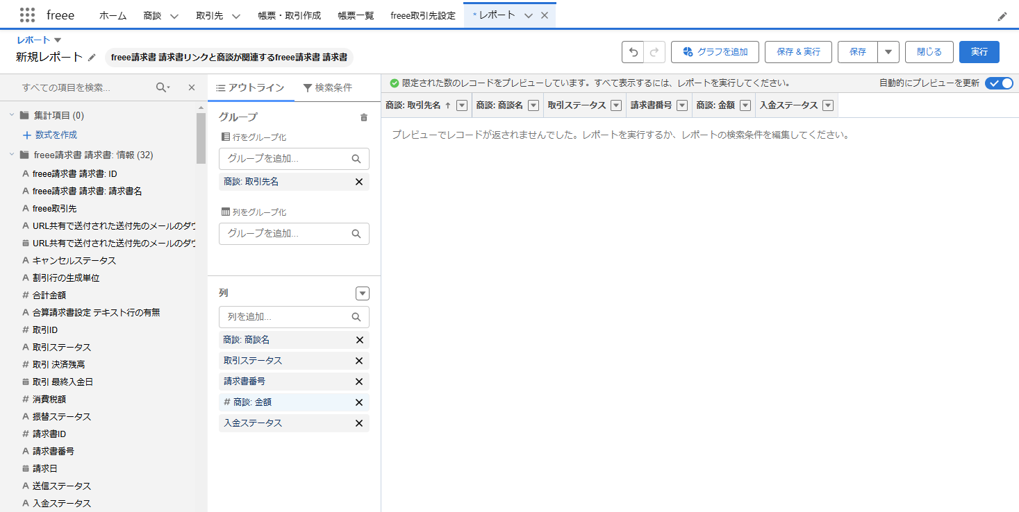1019x512 pixels.
Task: Open 商談: 金額 column header menu
Action: (x=745, y=105)
